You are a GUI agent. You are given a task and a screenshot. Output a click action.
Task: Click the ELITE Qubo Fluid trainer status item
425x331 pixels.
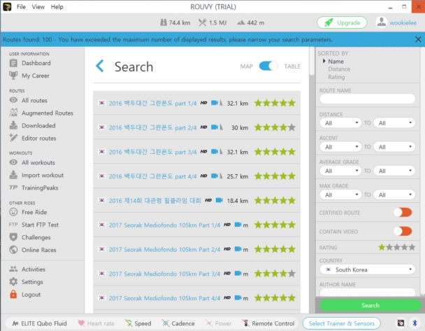[40, 323]
